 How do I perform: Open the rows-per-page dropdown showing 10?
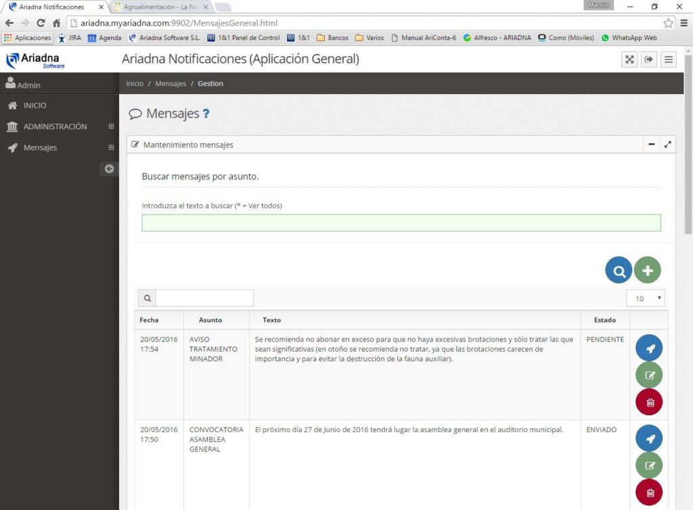click(646, 298)
